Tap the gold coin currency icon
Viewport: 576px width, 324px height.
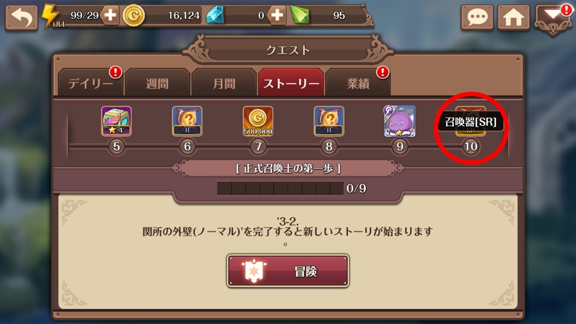(x=133, y=15)
